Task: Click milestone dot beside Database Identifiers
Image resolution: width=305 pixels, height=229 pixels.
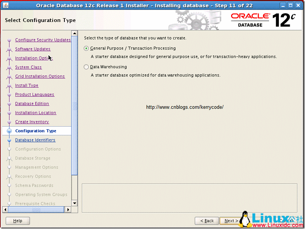Action: pyautogui.click(x=10, y=140)
